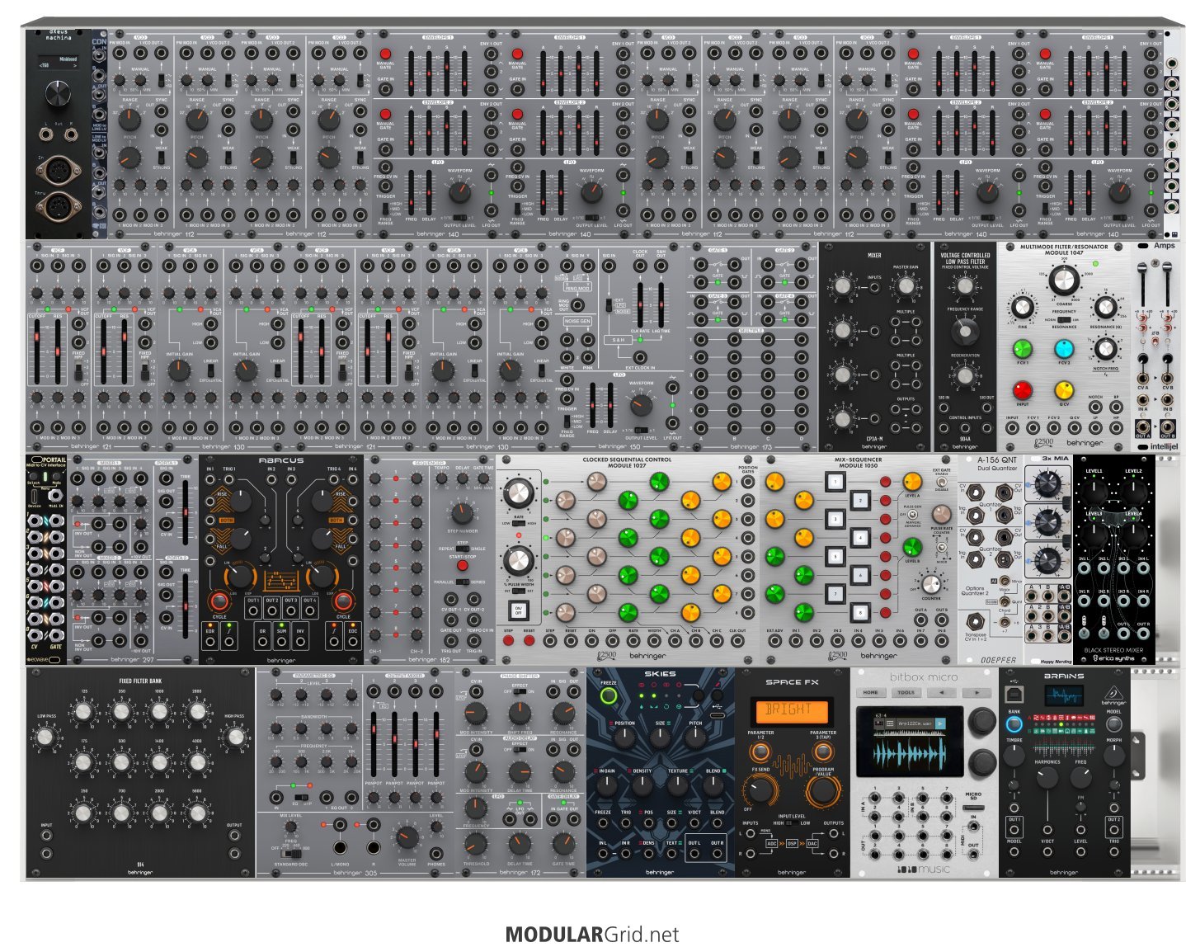Click the USB port on the Brains module
Image resolution: width=1186 pixels, height=952 pixels.
1014,696
